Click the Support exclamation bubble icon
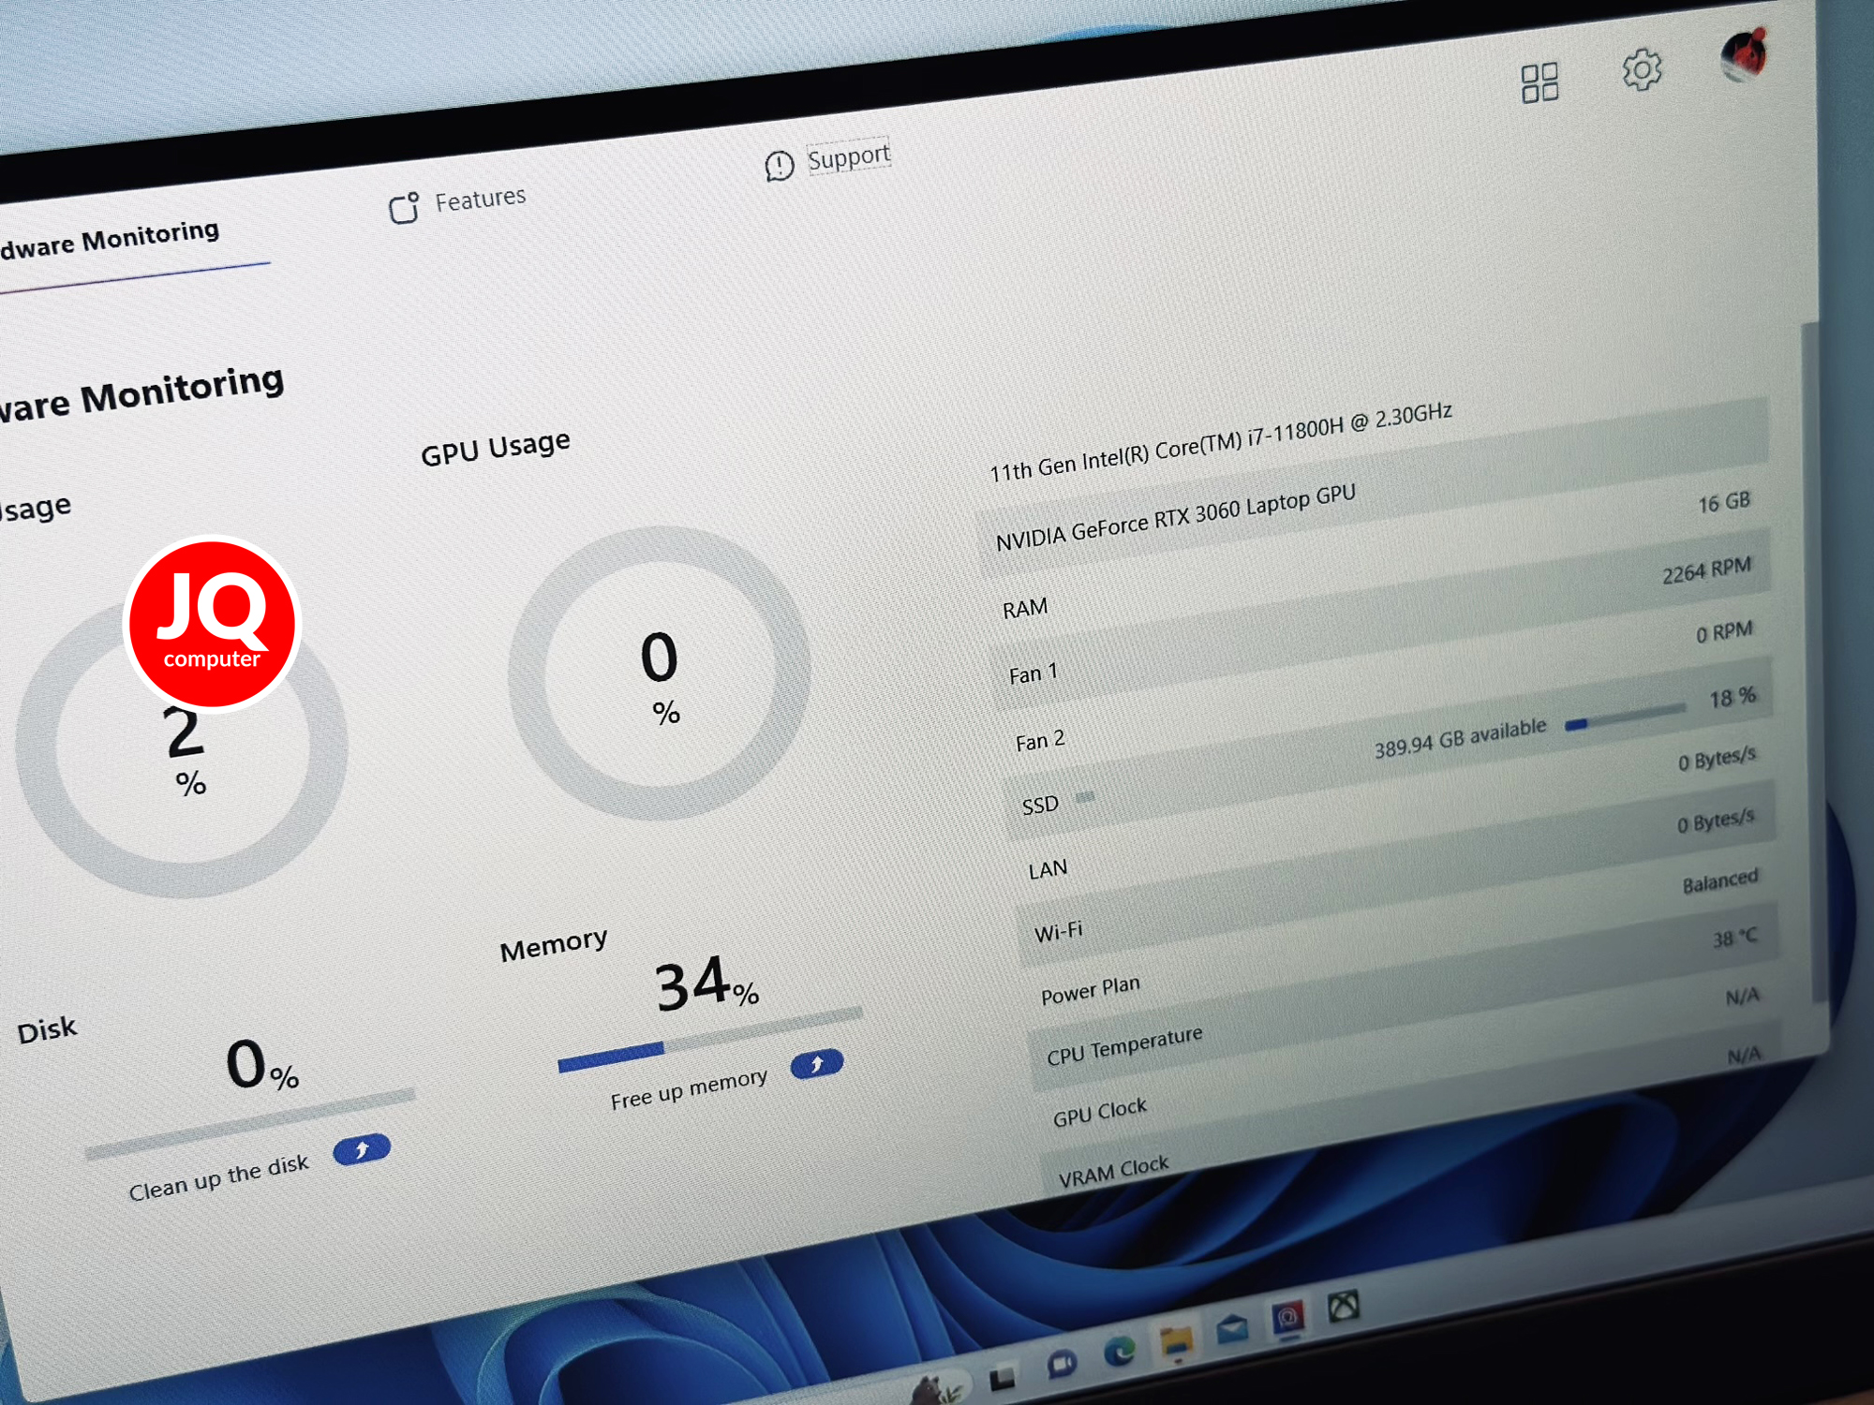Screen dimensions: 1874x1405 click(x=779, y=166)
